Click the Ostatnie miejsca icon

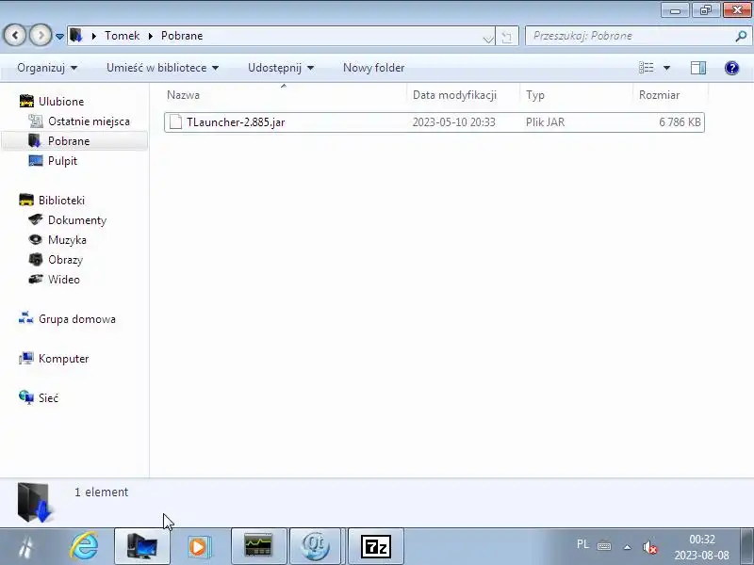click(x=36, y=121)
